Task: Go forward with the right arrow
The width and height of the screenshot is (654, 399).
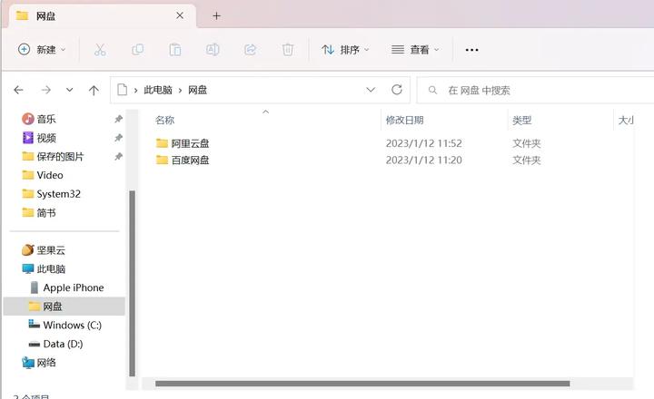Action: pyautogui.click(x=46, y=90)
